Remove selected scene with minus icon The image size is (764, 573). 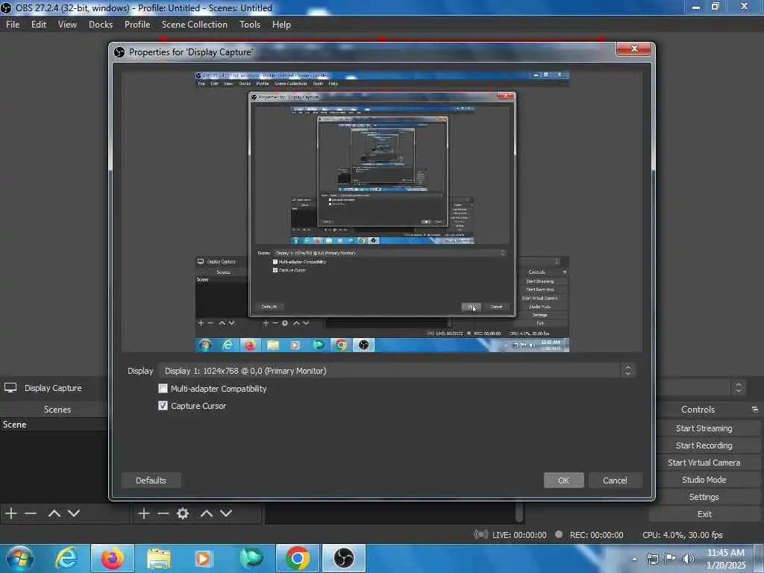point(31,513)
